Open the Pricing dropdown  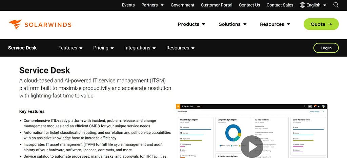click(103, 48)
